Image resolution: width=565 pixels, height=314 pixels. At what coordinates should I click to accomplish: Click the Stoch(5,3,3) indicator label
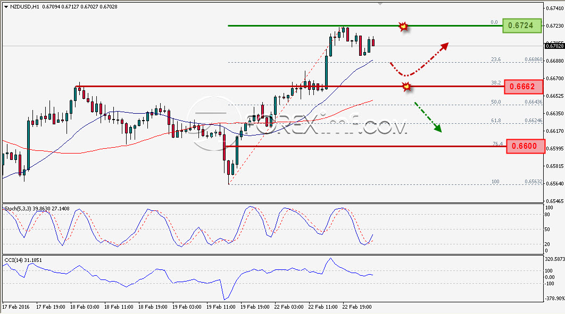(37, 209)
